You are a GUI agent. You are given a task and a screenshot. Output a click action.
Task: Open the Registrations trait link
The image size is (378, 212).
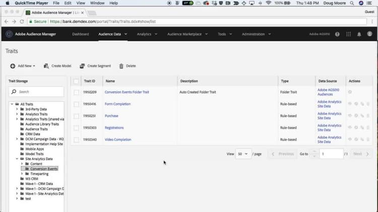coord(114,128)
